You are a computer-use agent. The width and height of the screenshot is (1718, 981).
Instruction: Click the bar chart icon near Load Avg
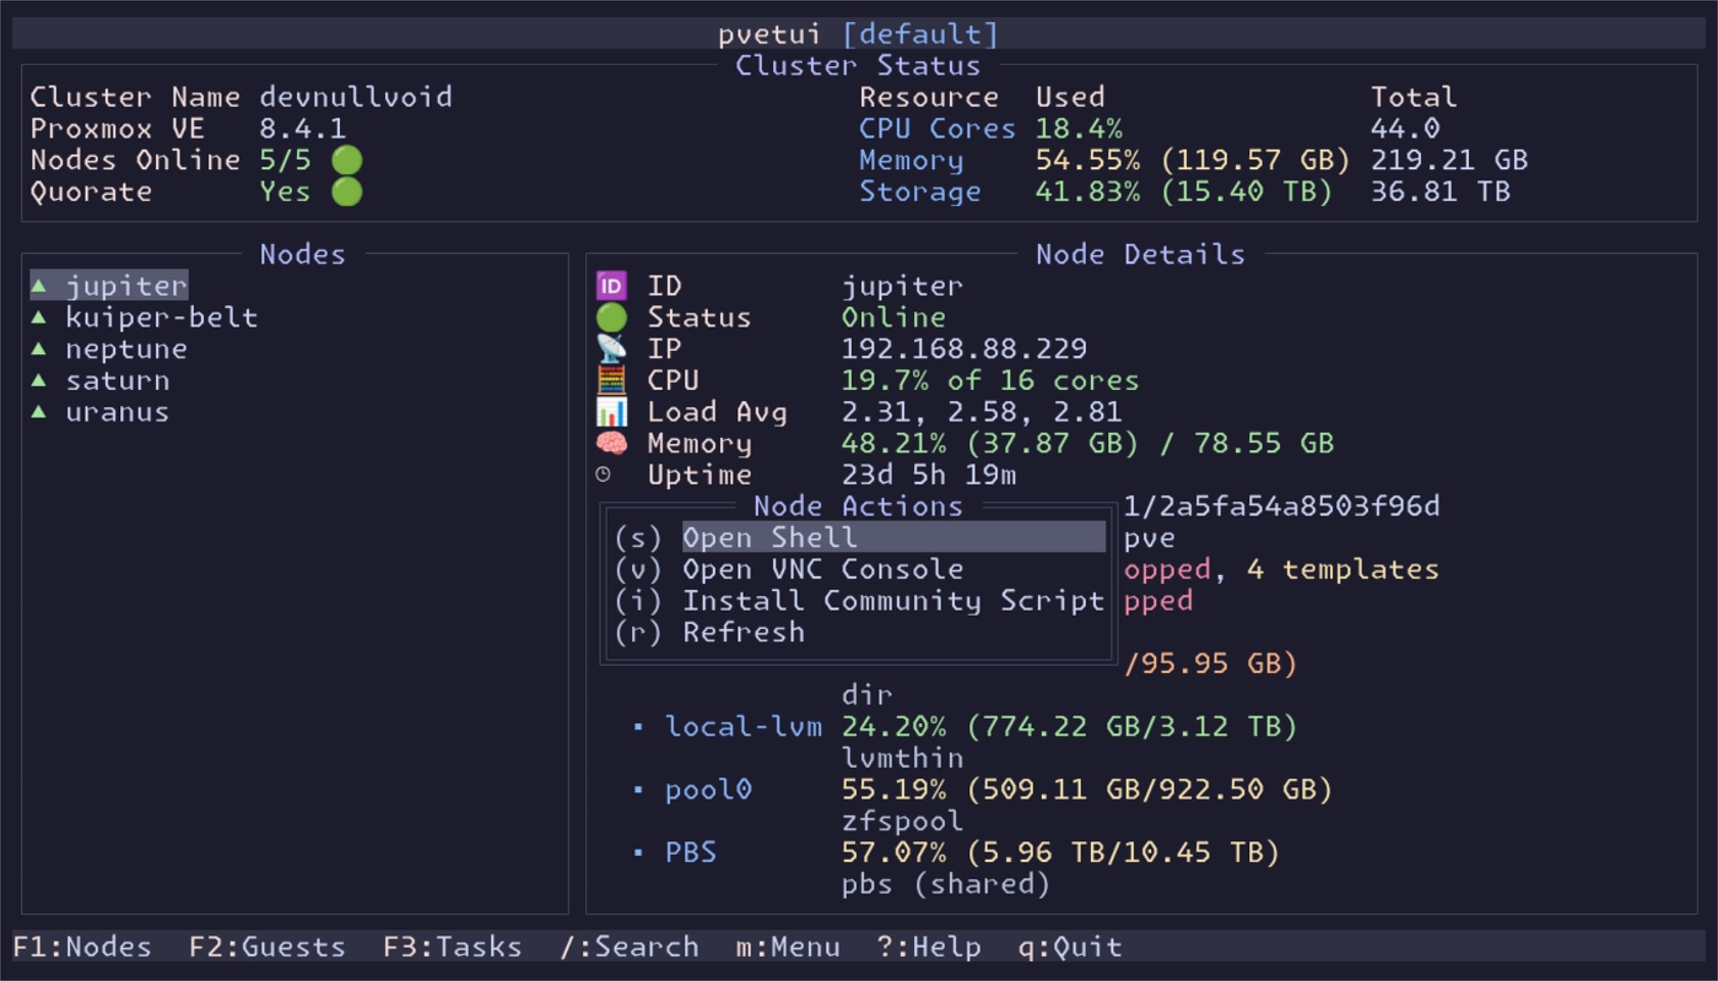click(609, 411)
